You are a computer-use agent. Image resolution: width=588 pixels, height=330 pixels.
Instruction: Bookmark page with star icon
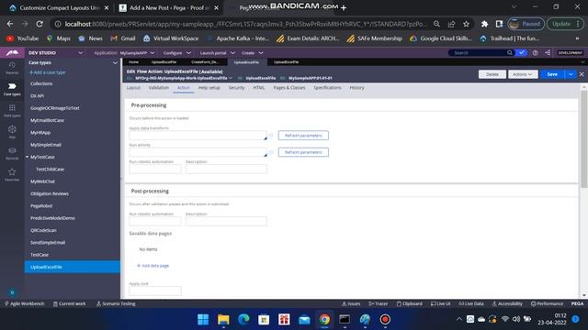[x=466, y=24]
